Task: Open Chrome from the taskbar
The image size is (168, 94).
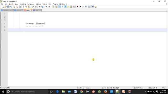Action: point(81,92)
